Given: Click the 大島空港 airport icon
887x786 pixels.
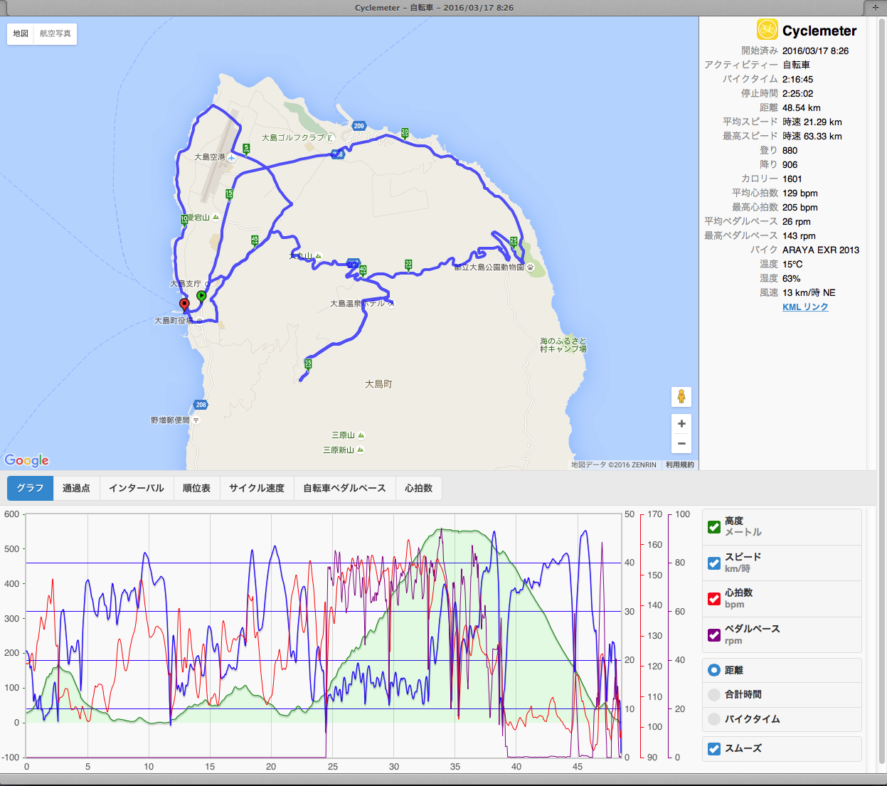Looking at the screenshot, I should pos(232,157).
